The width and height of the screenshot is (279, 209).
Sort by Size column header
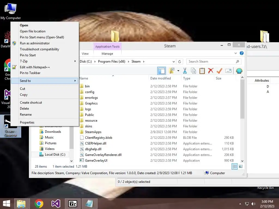click(x=225, y=78)
